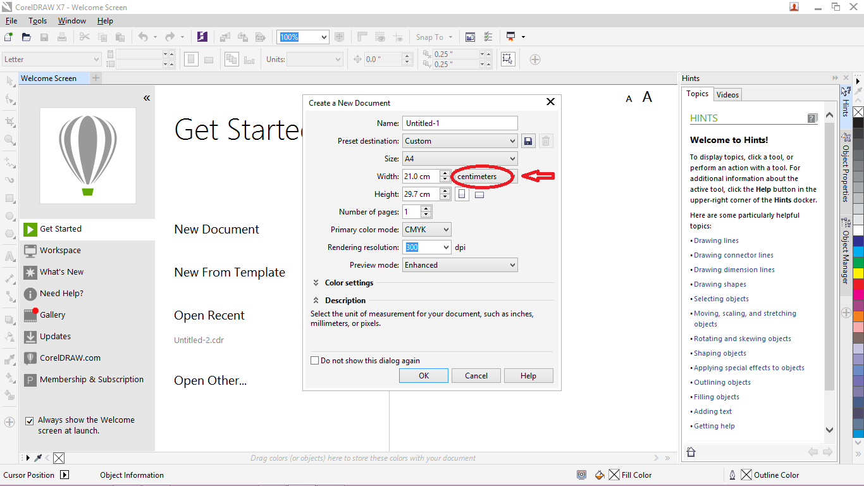Select the Shape tool

click(x=9, y=99)
